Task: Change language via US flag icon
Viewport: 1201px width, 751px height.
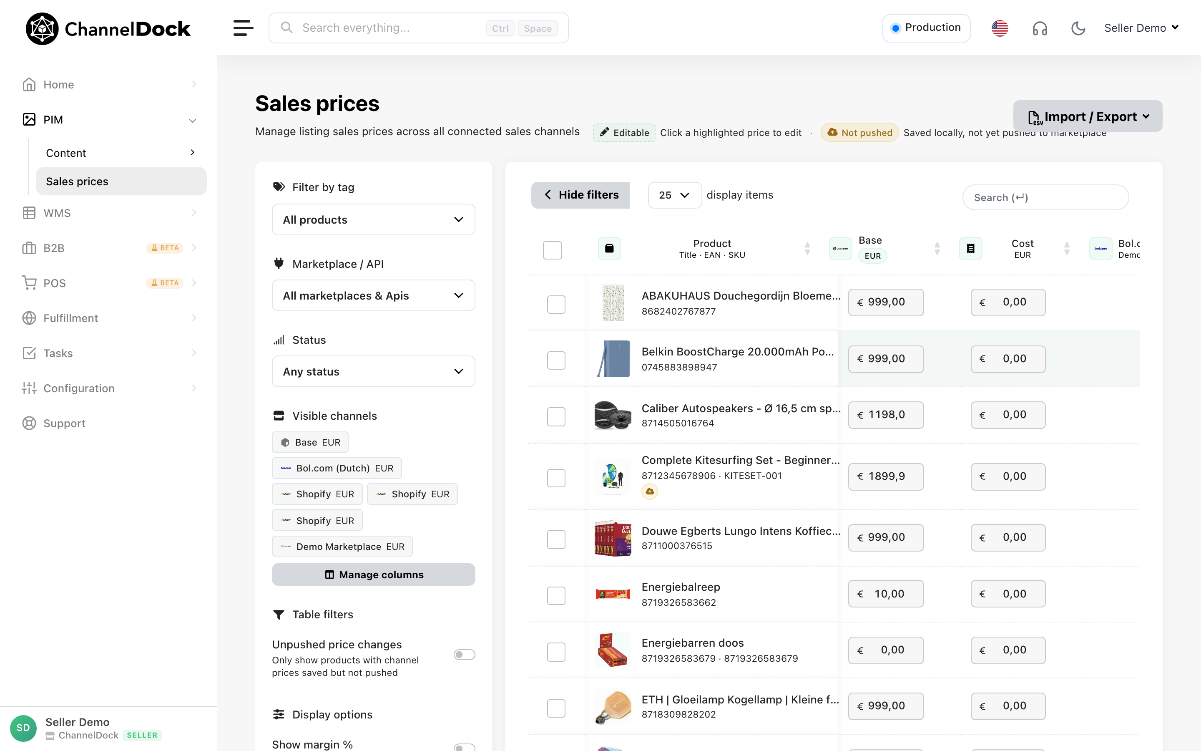Action: (x=1000, y=28)
